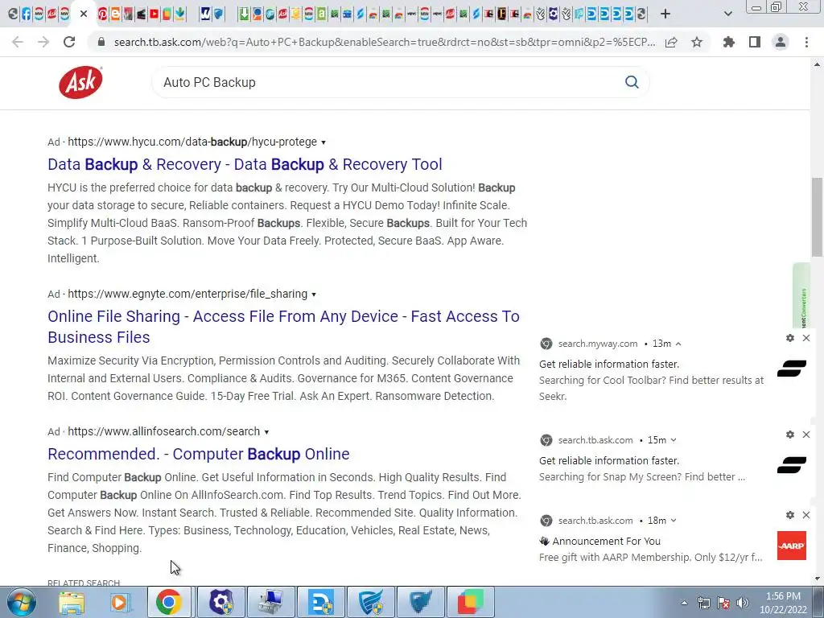Open Data Backup & Recovery Tool link

[245, 164]
